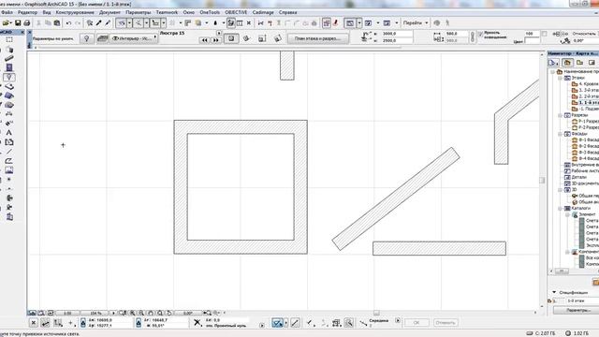
Task: Open dropdown arrow beside the arrow tool
Action: [129, 22]
